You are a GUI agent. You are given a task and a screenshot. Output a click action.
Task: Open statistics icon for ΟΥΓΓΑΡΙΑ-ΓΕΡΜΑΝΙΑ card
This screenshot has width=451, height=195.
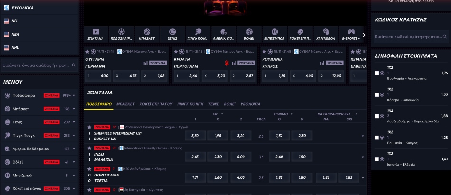(146, 63)
